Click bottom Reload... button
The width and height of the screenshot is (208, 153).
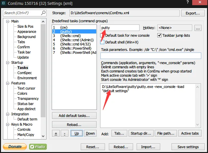[121, 147]
